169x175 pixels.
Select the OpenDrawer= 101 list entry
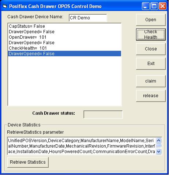(64, 37)
